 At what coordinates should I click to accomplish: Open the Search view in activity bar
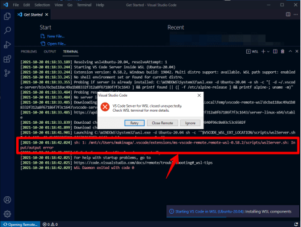[7, 30]
